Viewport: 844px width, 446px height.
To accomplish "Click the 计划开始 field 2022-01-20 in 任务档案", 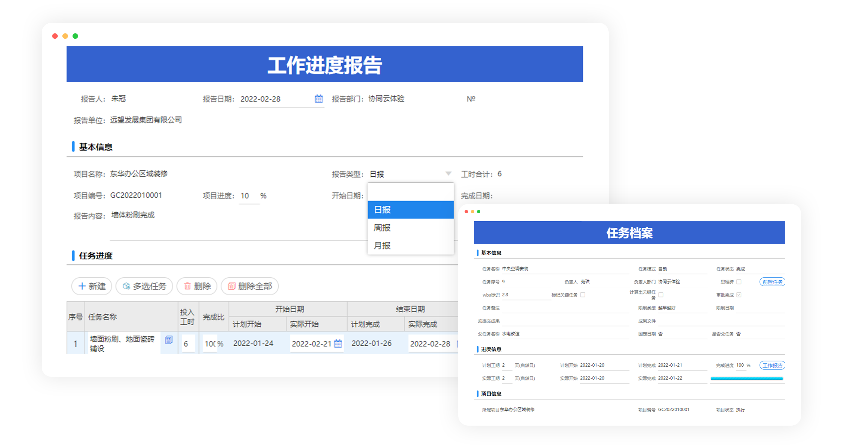I will click(x=604, y=365).
